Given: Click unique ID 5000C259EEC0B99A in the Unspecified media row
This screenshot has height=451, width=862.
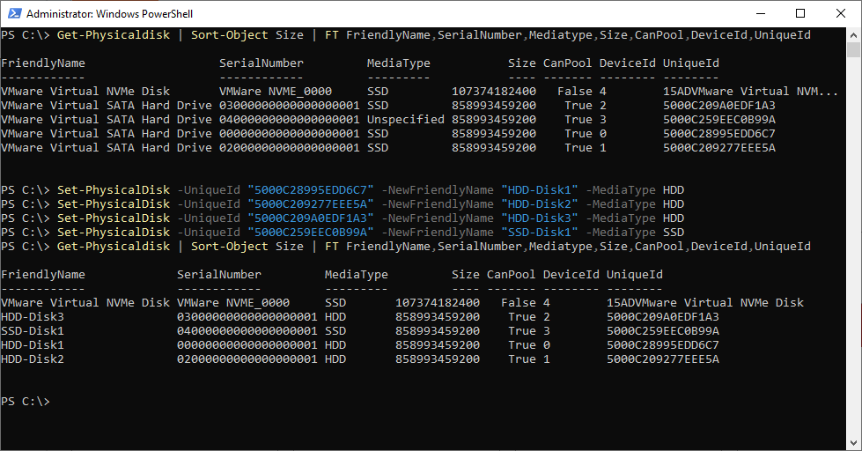Looking at the screenshot, I should tap(719, 119).
